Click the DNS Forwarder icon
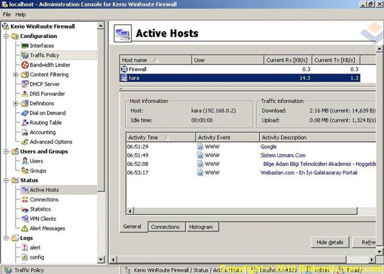Screen dimensions: 384x274 click(25, 94)
